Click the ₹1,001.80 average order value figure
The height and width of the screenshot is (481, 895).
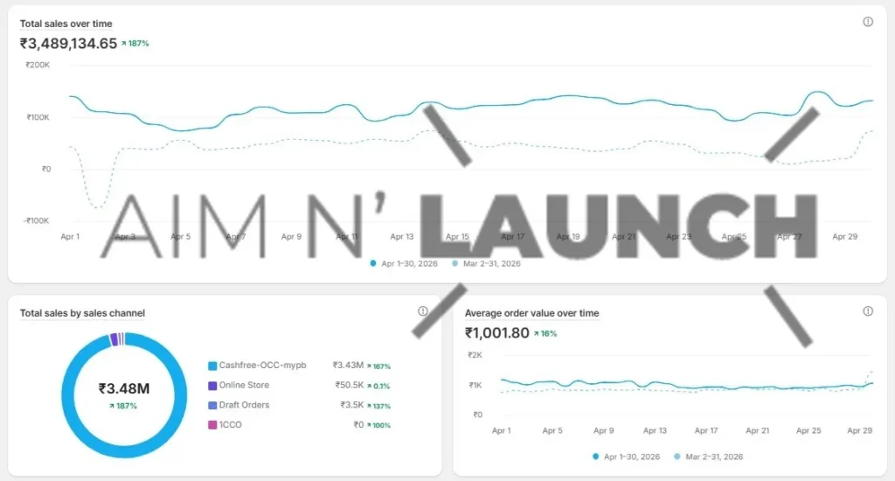pyautogui.click(x=496, y=333)
